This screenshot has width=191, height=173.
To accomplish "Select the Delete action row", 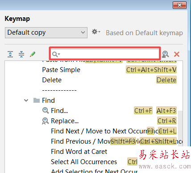I will click(94, 80).
